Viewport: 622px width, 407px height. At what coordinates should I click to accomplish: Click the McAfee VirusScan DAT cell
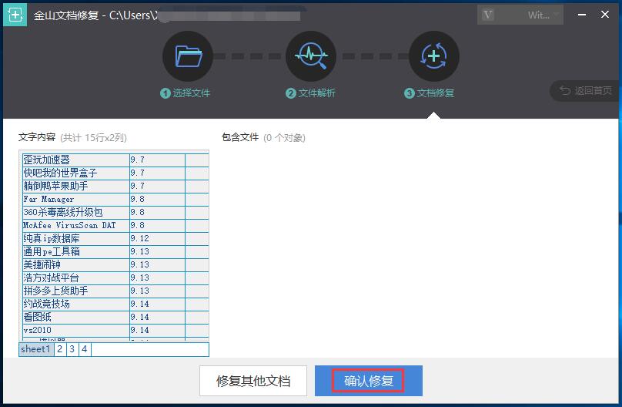[75, 225]
